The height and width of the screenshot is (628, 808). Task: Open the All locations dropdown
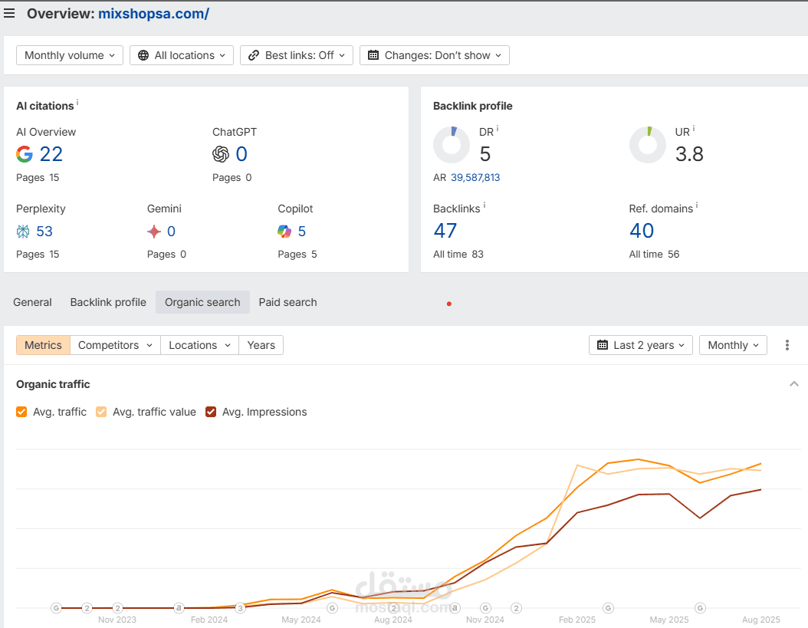182,55
